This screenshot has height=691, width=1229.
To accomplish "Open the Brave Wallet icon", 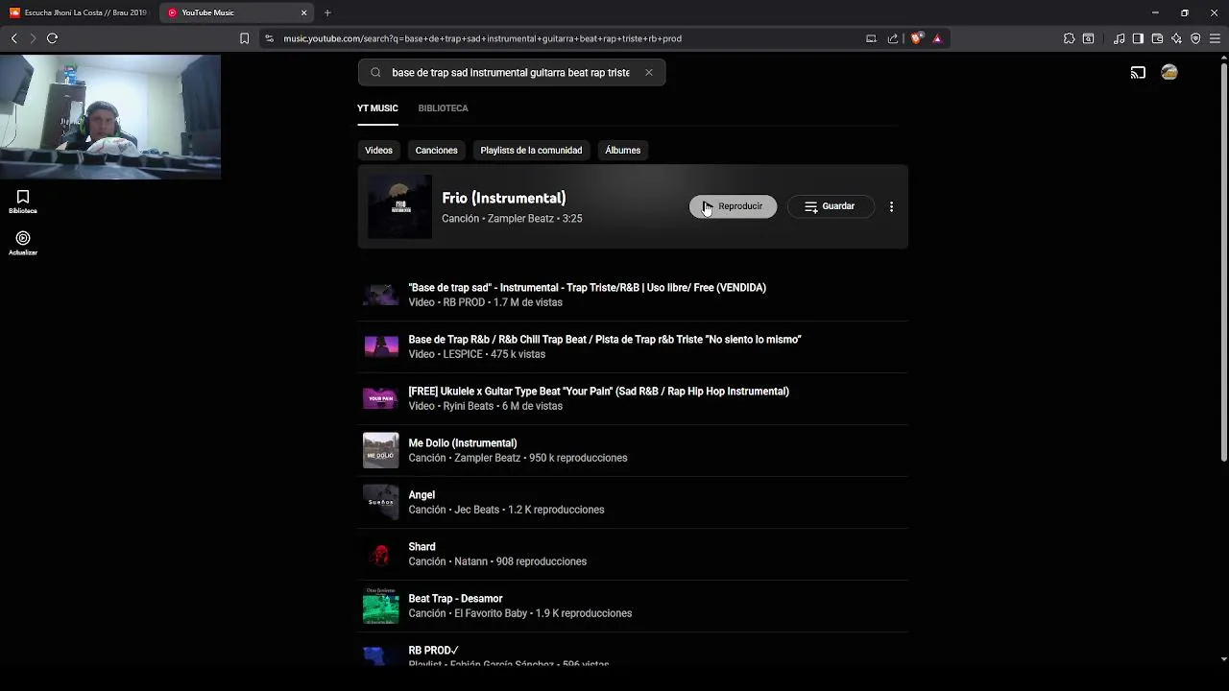I will pyautogui.click(x=1157, y=38).
